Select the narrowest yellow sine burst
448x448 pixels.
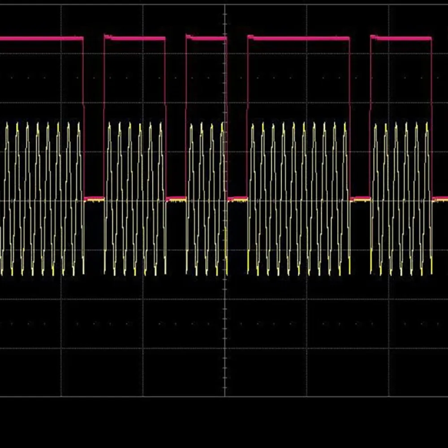tap(206, 199)
